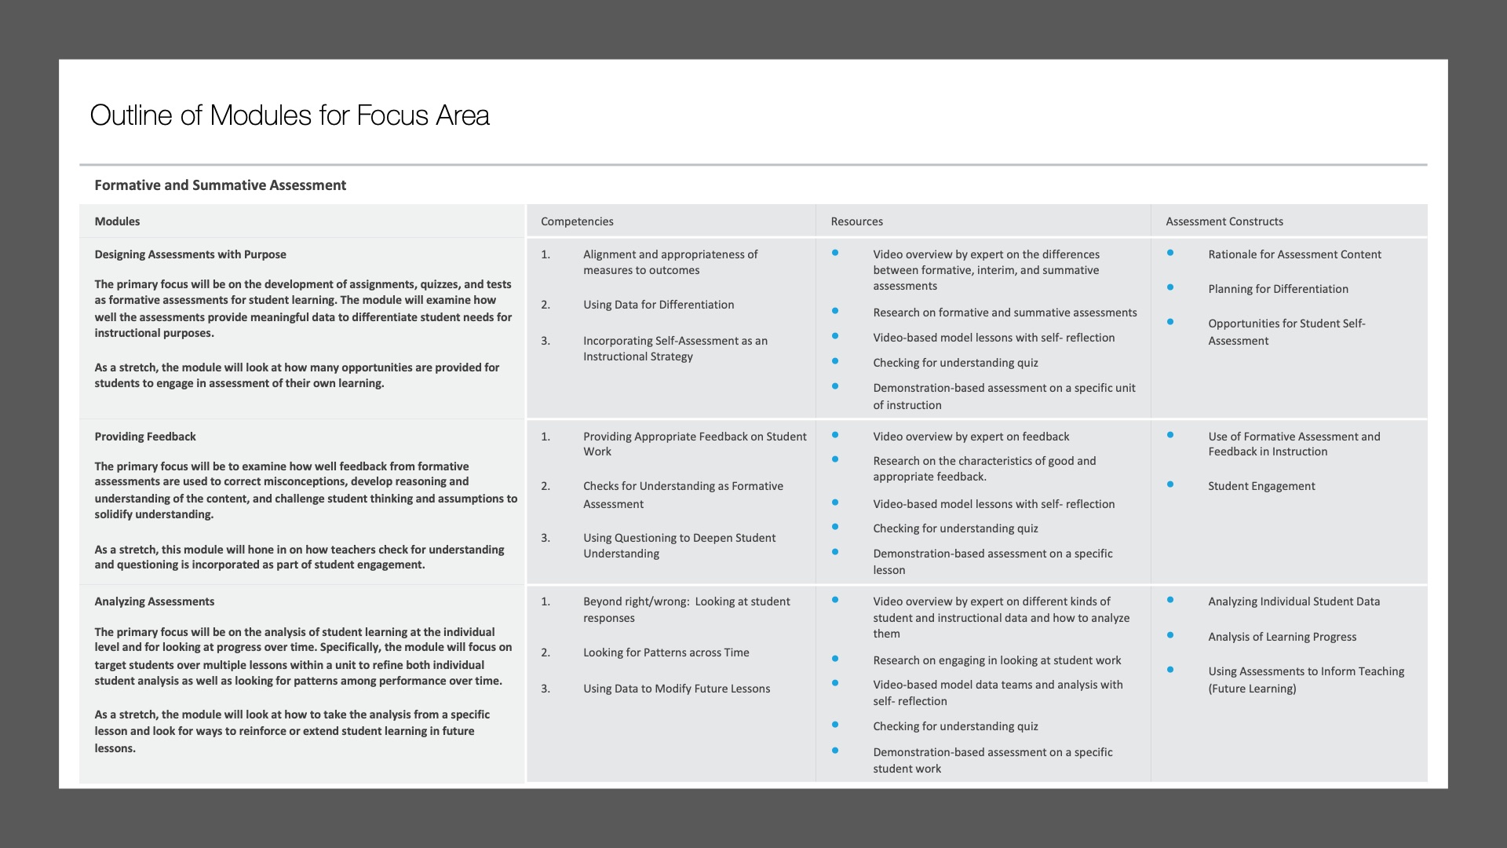This screenshot has width=1507, height=848.
Task: Select the 'Formative and Summative Assessment' heading
Action: (x=220, y=185)
